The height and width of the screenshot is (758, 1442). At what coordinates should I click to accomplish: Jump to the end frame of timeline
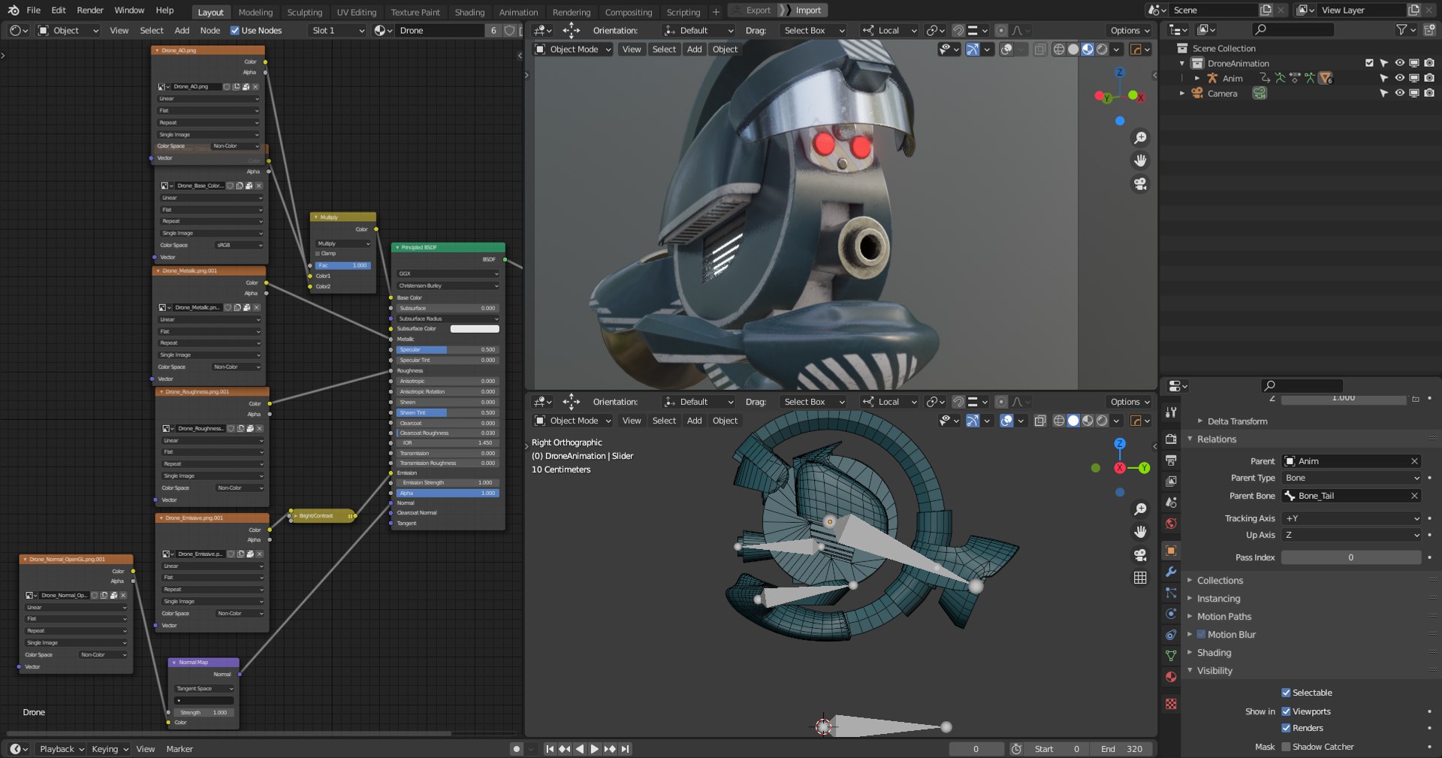pos(626,749)
